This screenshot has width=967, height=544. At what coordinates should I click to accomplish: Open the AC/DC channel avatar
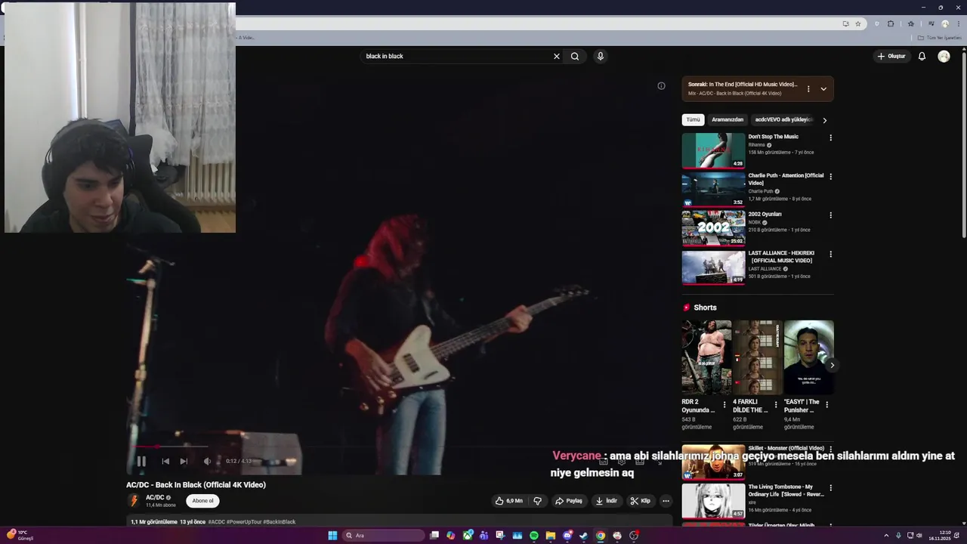click(134, 501)
